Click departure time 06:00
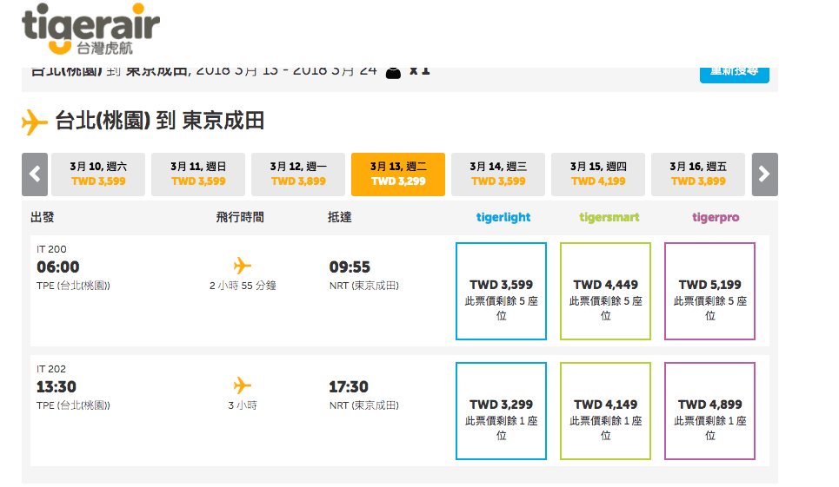839x487 pixels. [x=57, y=267]
